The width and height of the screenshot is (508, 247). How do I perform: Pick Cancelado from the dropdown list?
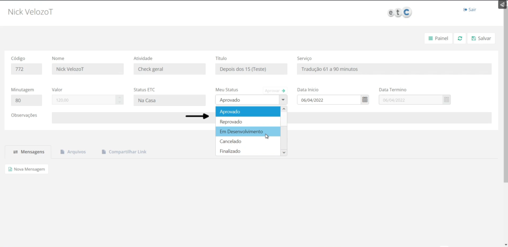pos(248,141)
